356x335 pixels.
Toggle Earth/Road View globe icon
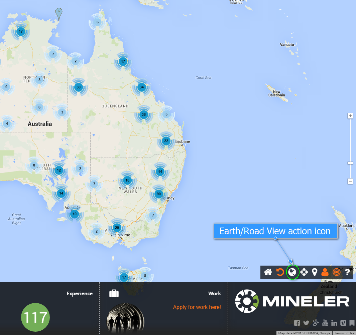pos(292,272)
